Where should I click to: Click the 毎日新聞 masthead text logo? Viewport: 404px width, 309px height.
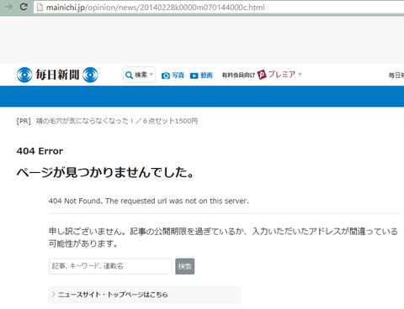tap(57, 75)
